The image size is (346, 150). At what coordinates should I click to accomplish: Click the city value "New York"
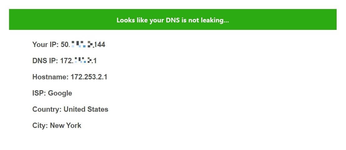[x=66, y=125]
